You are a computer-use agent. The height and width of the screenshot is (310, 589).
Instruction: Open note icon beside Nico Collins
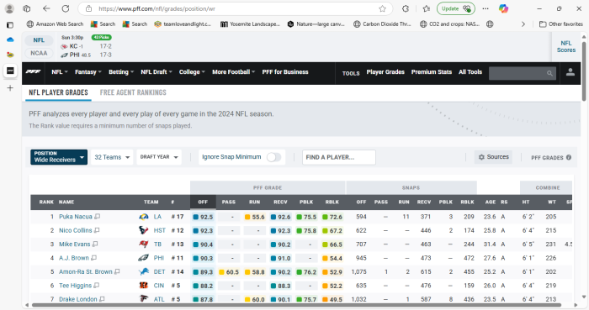pyautogui.click(x=97, y=230)
